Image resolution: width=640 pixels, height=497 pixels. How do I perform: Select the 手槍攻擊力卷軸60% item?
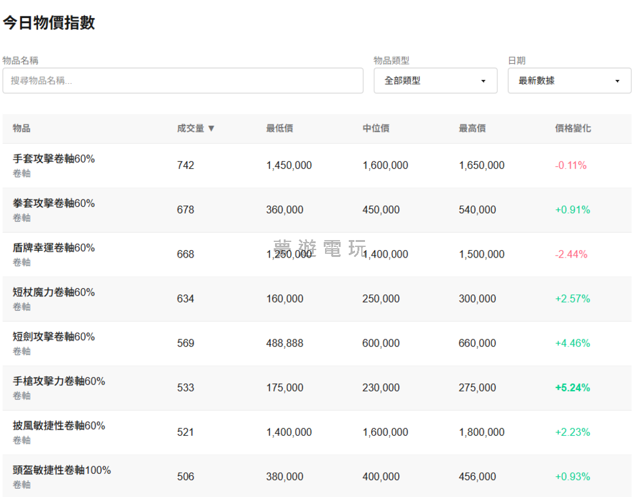pyautogui.click(x=59, y=381)
